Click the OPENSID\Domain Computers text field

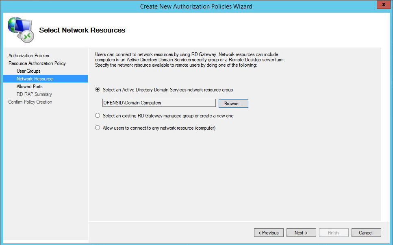click(159, 103)
